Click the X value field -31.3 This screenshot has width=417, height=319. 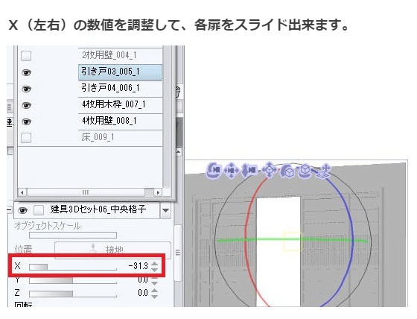(138, 266)
